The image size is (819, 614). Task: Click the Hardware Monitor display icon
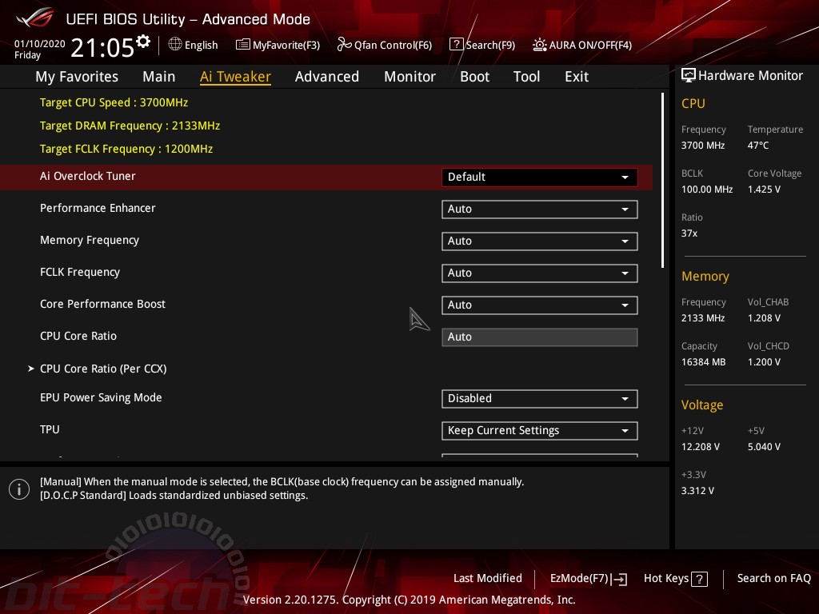click(689, 75)
